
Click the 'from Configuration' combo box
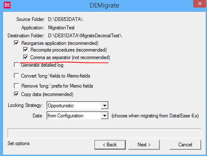tap(77, 116)
